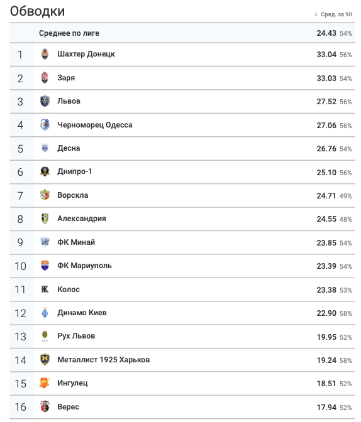The width and height of the screenshot is (361, 422).
Task: Click the Заря team logo
Action: pos(45,78)
